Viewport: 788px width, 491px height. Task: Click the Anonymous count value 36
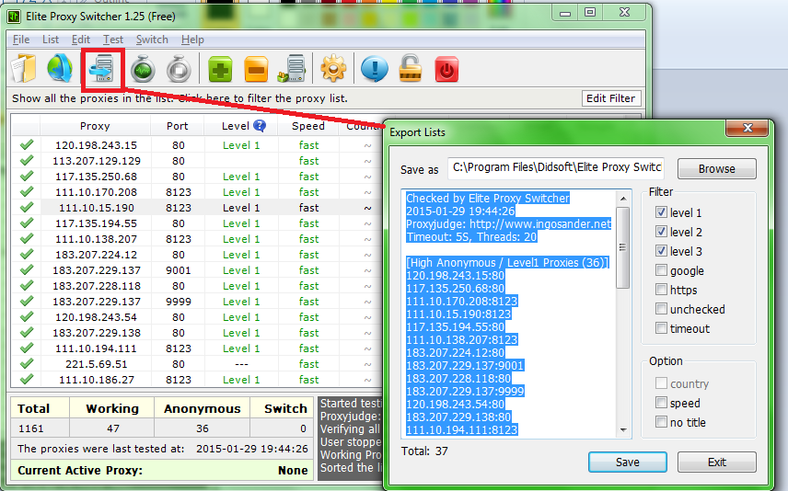point(203,428)
